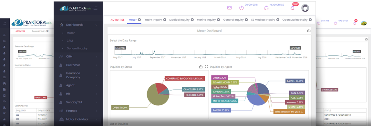Image resolution: width=371 pixels, height=126 pixels.
Task: Expand the main CRM menu chevron
Action: [97, 57]
